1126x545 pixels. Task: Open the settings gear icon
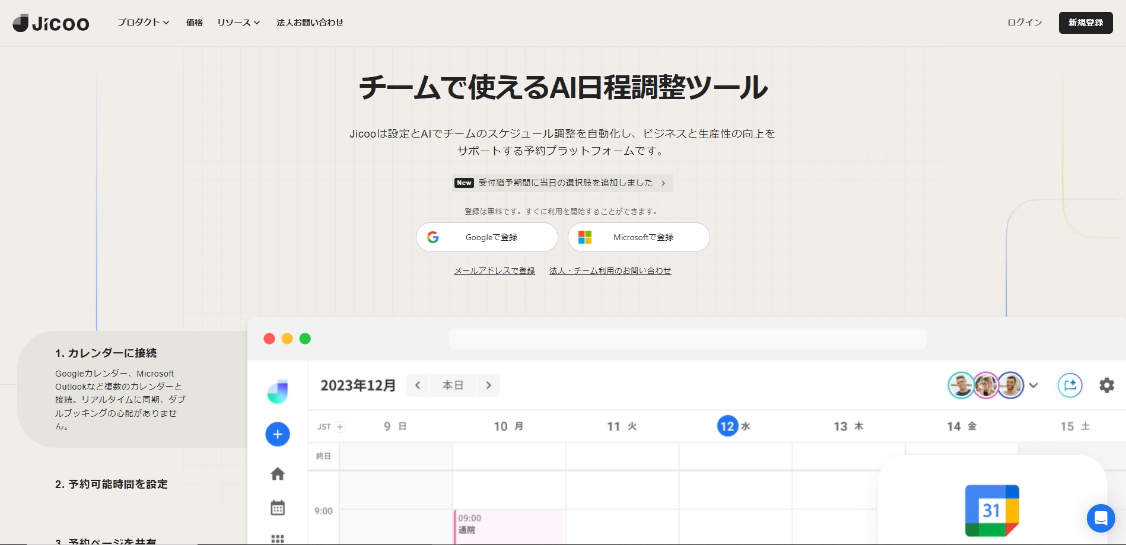[x=1107, y=385]
